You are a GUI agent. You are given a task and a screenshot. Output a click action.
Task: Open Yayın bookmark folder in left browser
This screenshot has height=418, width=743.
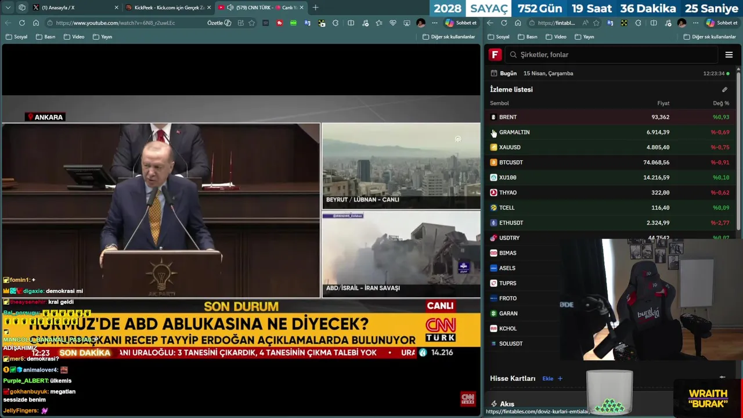tap(103, 37)
